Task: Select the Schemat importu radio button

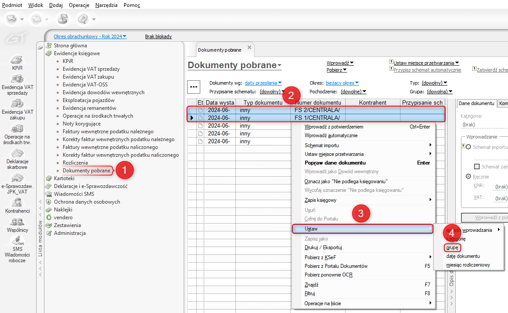Action: (468, 147)
